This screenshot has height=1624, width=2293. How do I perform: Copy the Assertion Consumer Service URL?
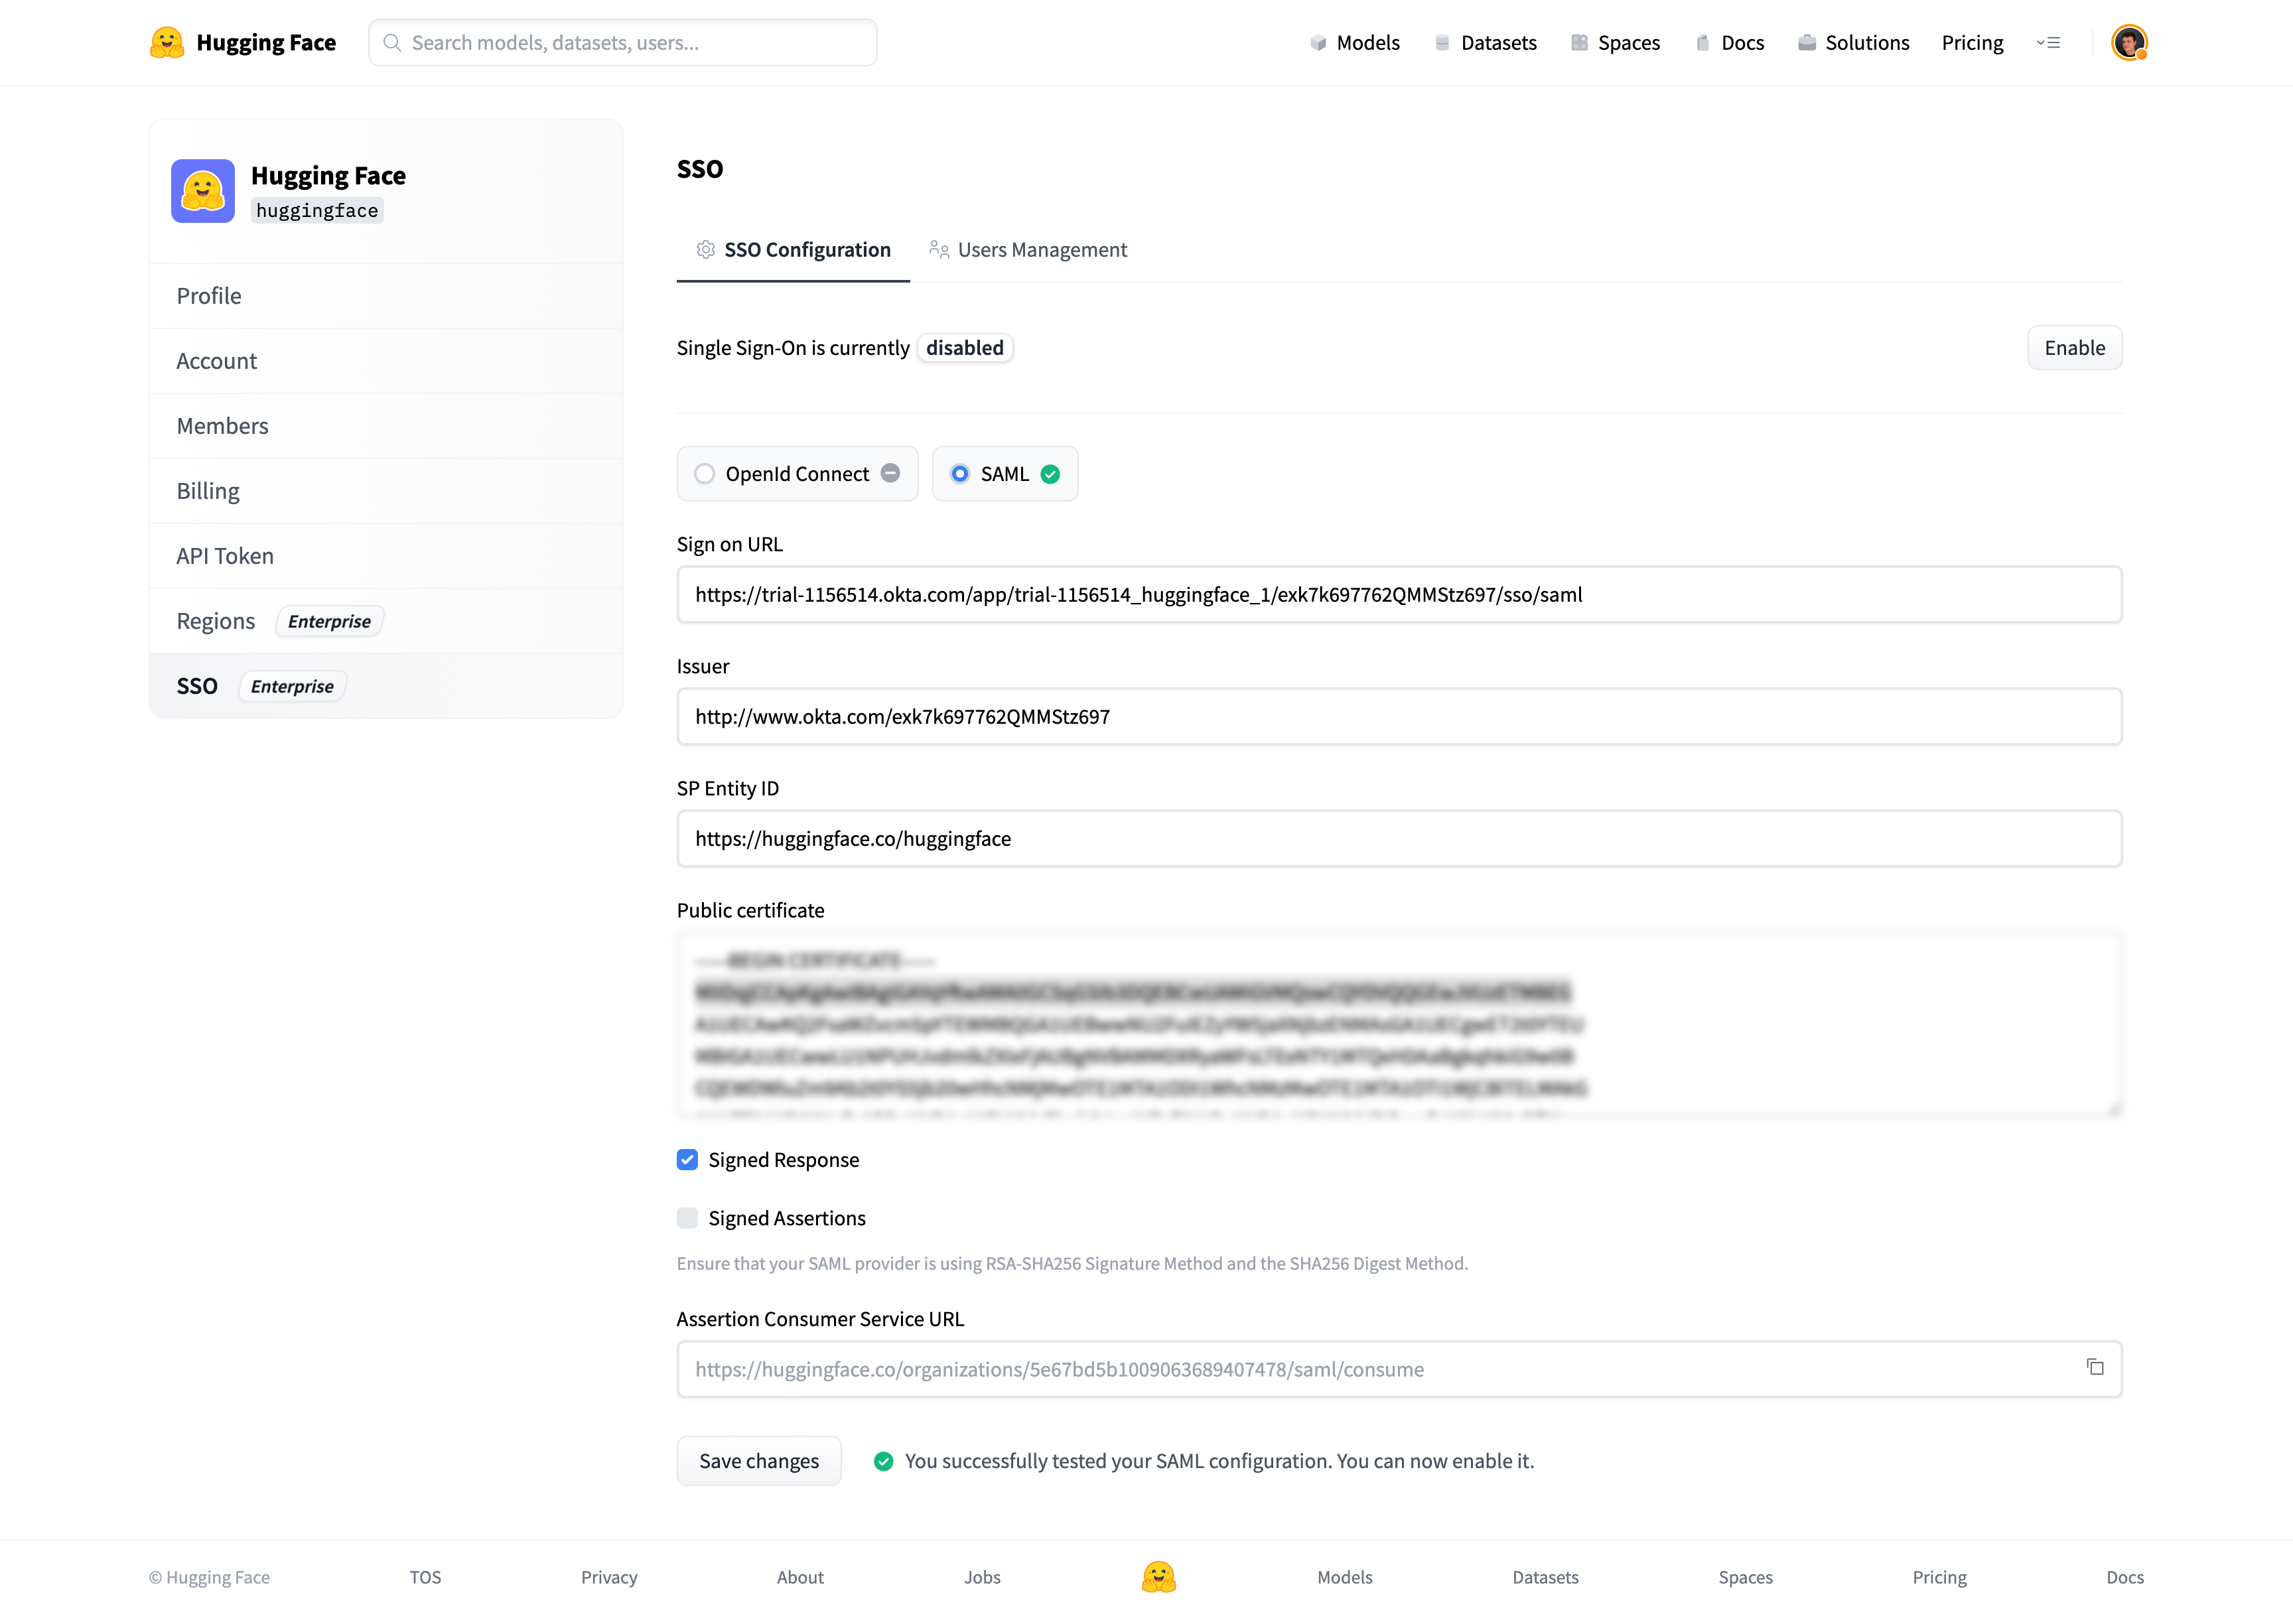pyautogui.click(x=2096, y=1366)
